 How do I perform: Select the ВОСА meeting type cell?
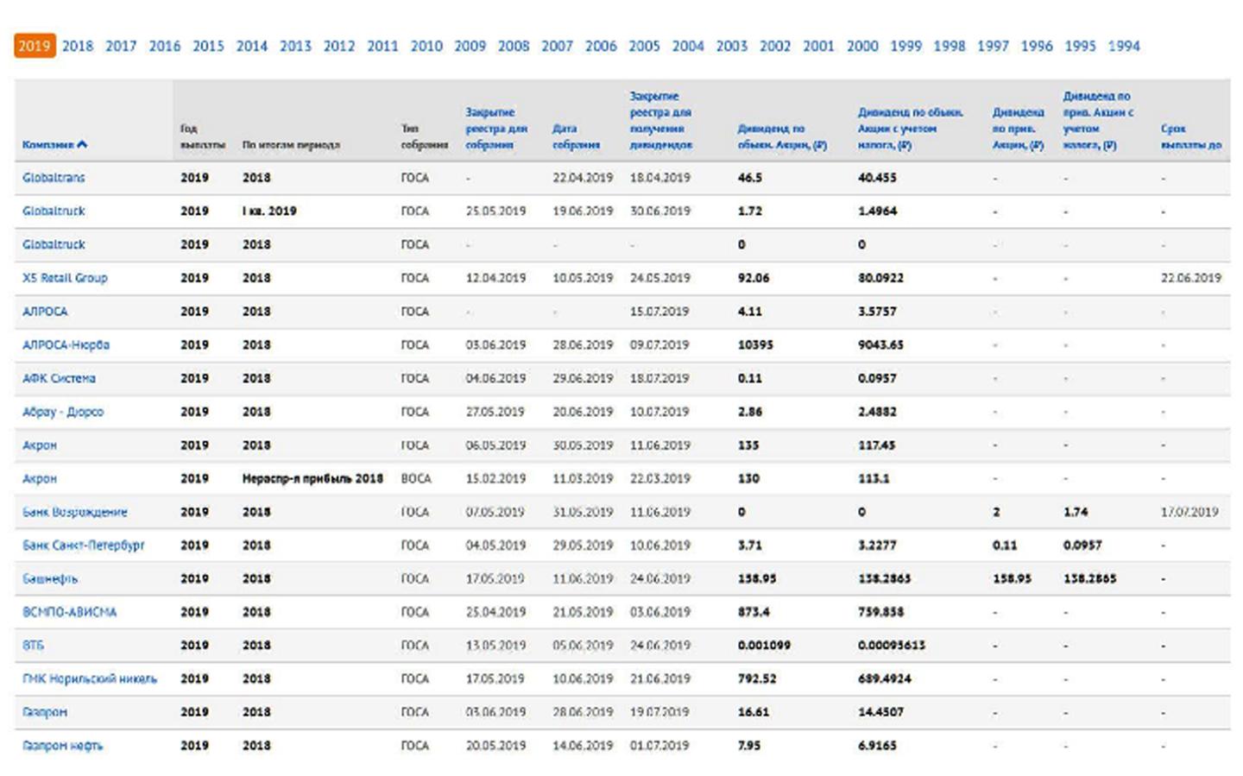tap(416, 478)
